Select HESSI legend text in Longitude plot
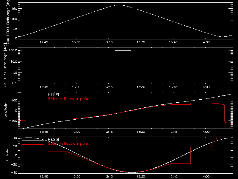Image resolution: width=238 pixels, height=179 pixels. coord(54,95)
